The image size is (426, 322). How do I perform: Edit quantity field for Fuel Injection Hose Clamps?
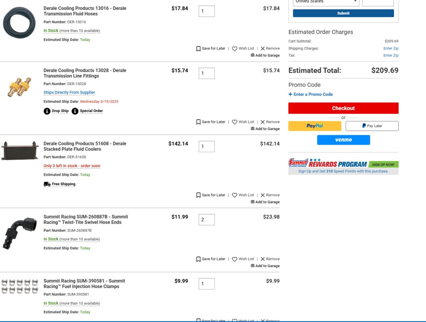(x=207, y=284)
